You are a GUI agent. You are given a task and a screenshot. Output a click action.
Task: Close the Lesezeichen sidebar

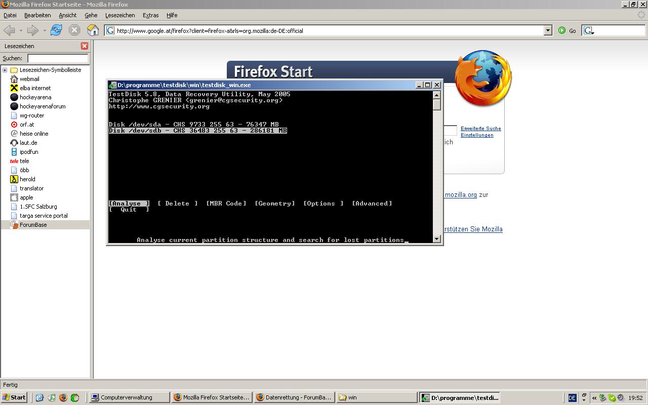point(85,46)
